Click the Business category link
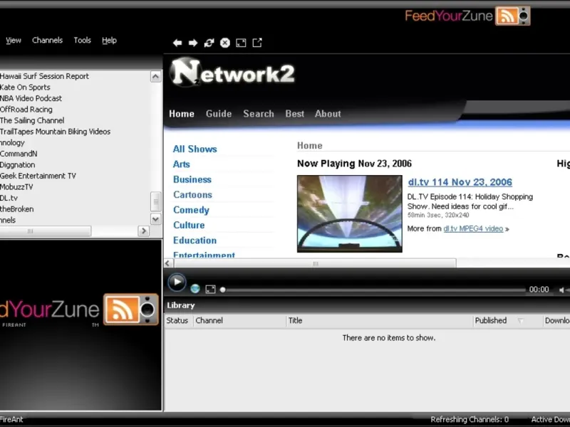Viewport: 570px width, 427px height. (x=192, y=179)
